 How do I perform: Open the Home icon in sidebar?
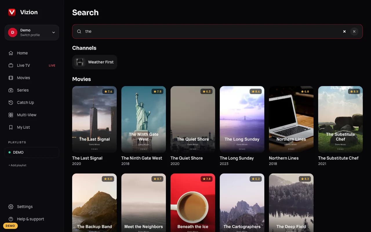point(11,53)
